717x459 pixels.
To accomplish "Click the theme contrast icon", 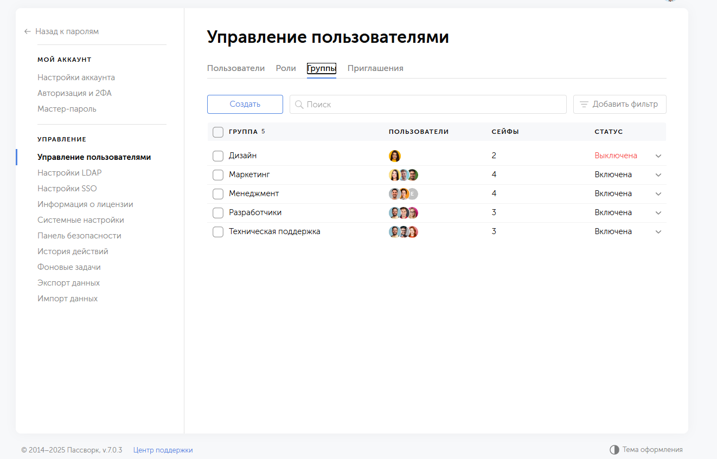I will click(x=614, y=450).
